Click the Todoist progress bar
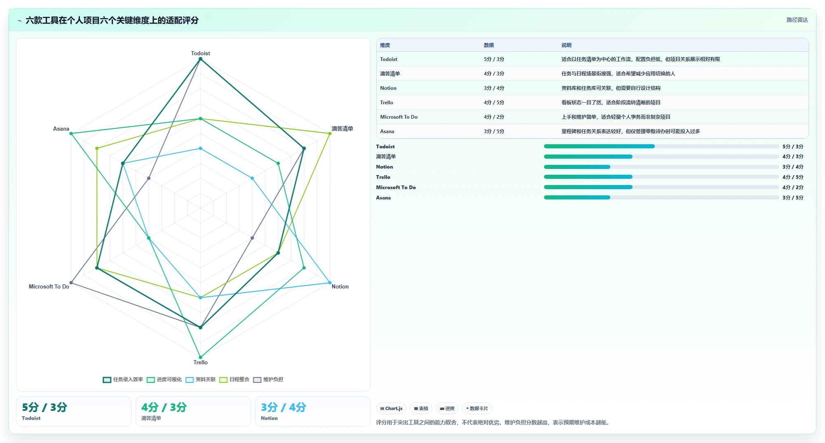The height and width of the screenshot is (443, 825). pos(661,146)
